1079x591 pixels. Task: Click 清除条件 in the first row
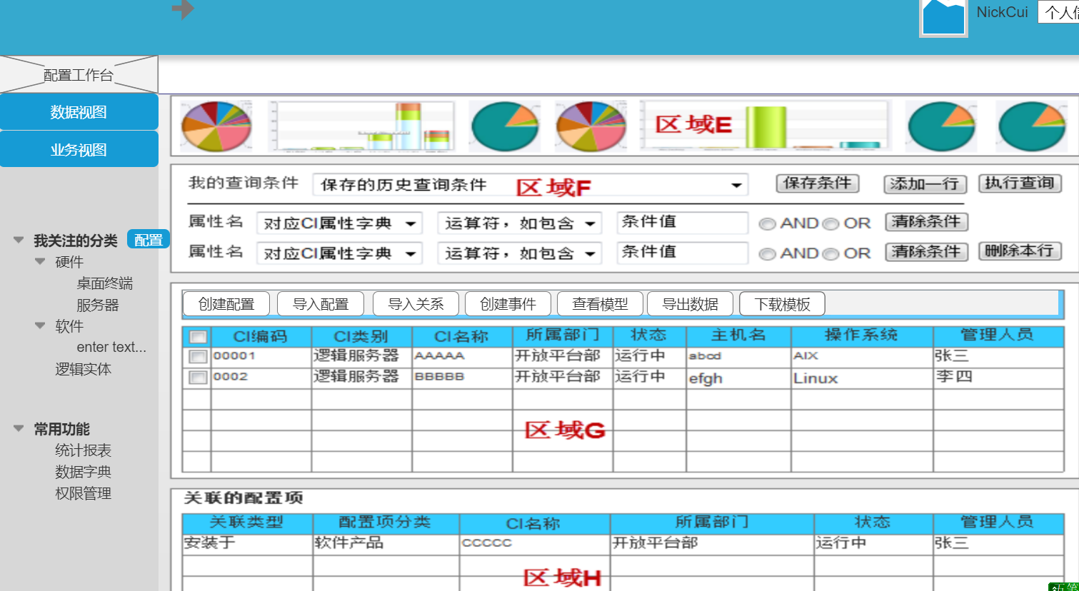926,222
